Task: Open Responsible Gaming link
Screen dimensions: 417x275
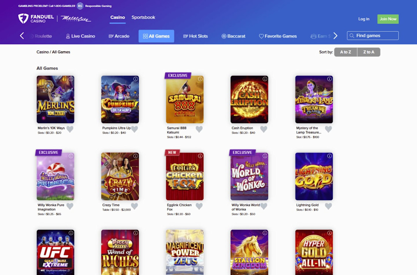Action: (x=98, y=6)
